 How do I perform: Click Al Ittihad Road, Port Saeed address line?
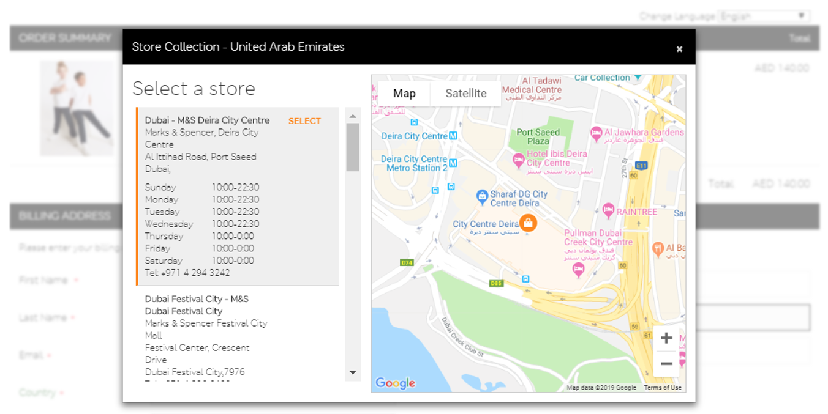tap(201, 157)
